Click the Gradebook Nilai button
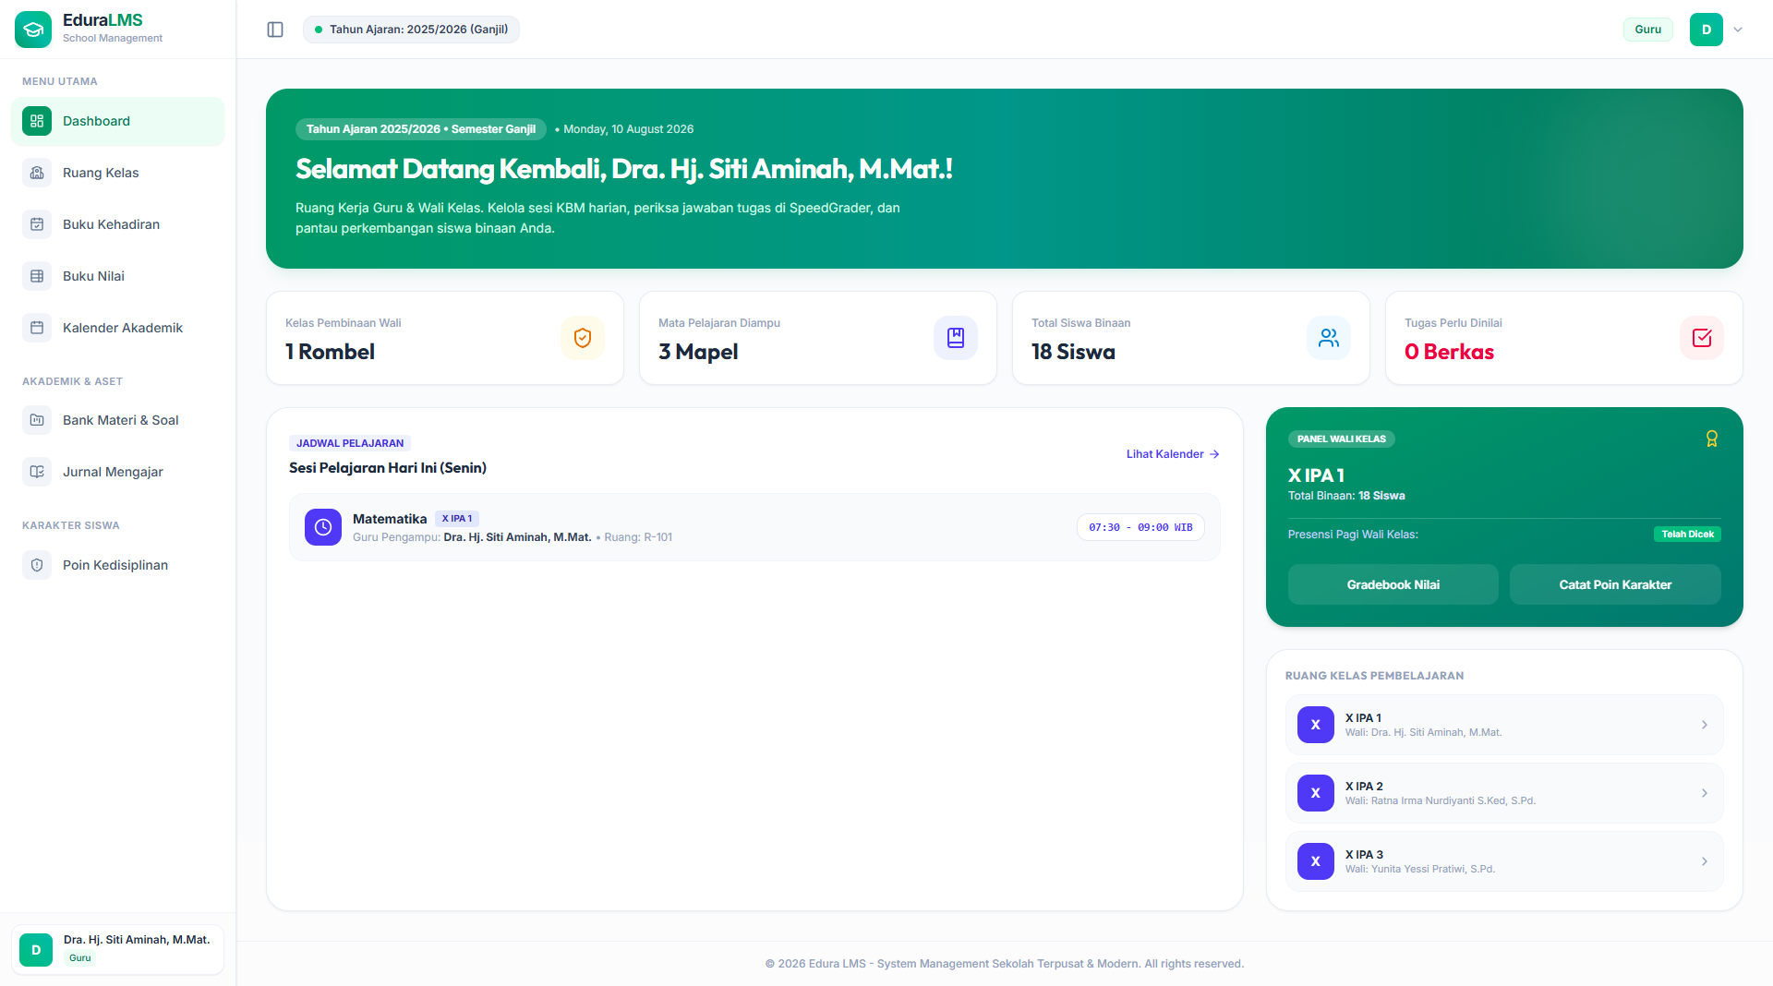Image resolution: width=1773 pixels, height=986 pixels. click(x=1393, y=584)
